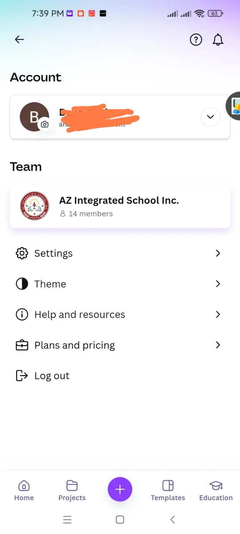Open Settings with its right chevron

(218, 253)
